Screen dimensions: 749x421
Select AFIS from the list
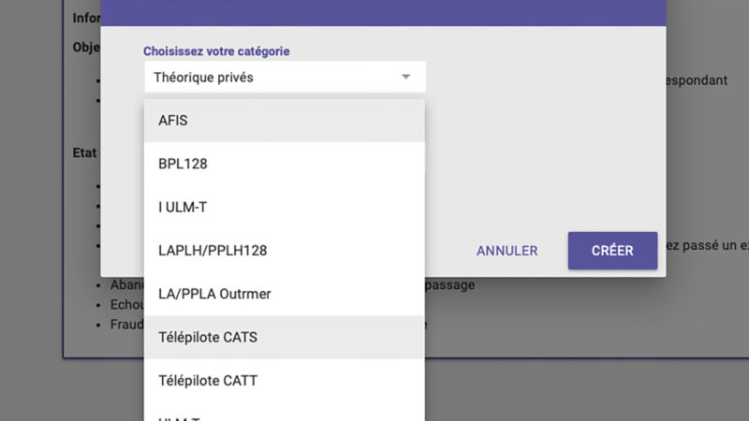click(x=285, y=121)
